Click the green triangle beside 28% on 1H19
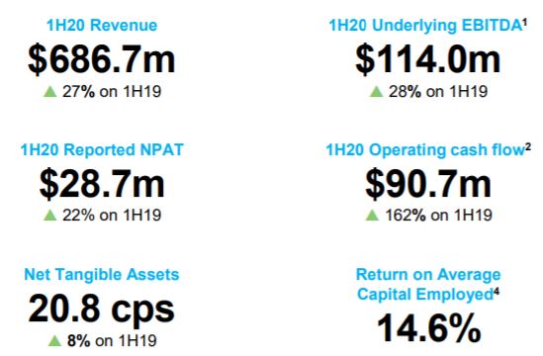Image resolution: width=543 pixels, height=356 pixels. pos(377,91)
